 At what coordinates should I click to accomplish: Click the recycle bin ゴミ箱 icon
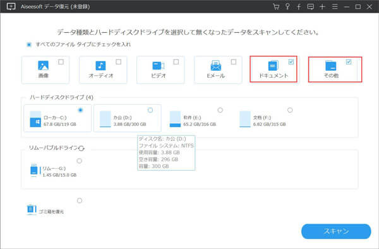31,209
